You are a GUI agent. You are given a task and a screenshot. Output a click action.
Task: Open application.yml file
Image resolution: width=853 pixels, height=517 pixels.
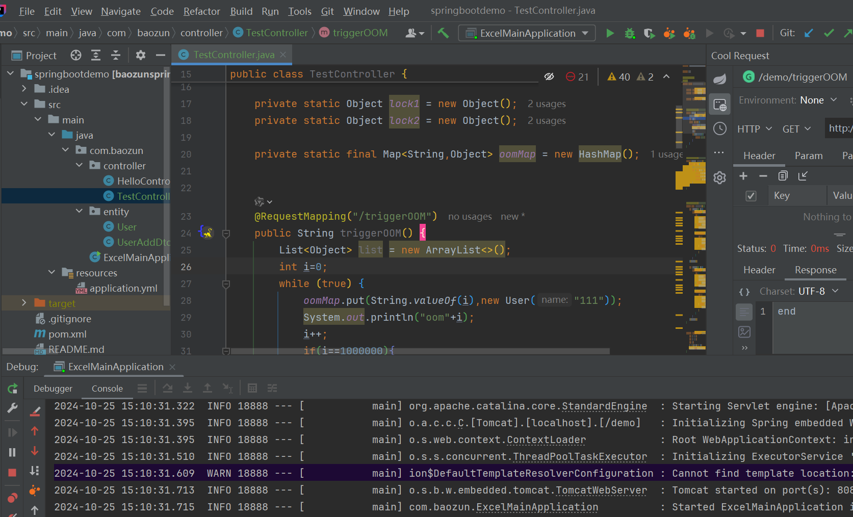[123, 288]
